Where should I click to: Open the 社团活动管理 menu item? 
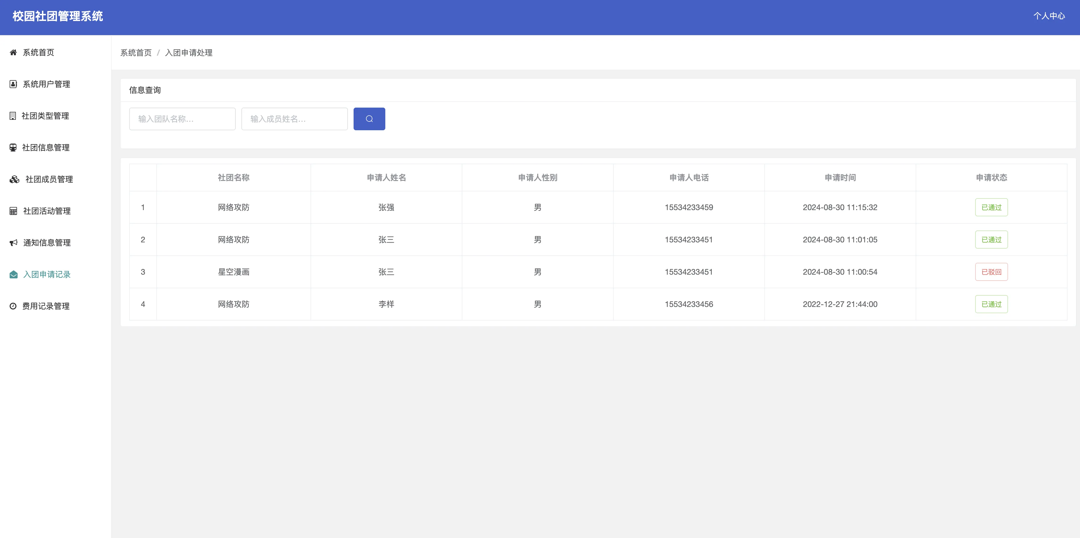(x=46, y=211)
